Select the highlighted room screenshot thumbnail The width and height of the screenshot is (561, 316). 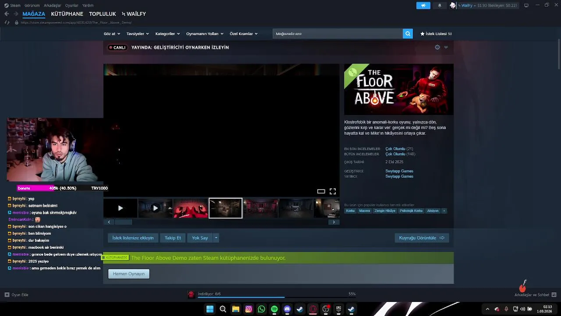[x=225, y=208]
